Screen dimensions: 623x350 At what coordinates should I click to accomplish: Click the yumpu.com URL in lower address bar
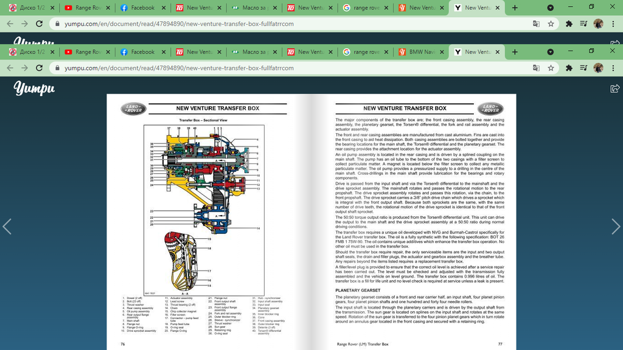(179, 68)
